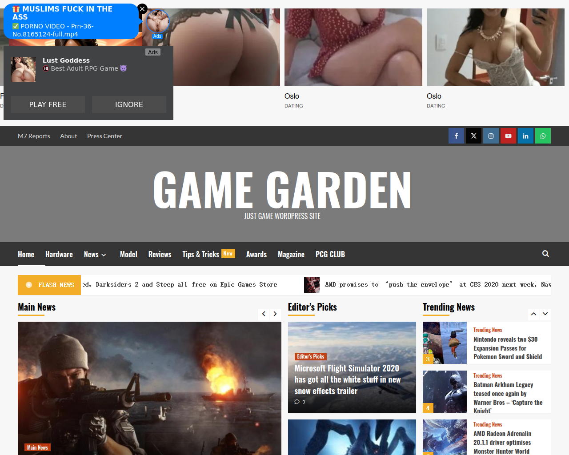Open the WhatsApp social icon

[543, 136]
